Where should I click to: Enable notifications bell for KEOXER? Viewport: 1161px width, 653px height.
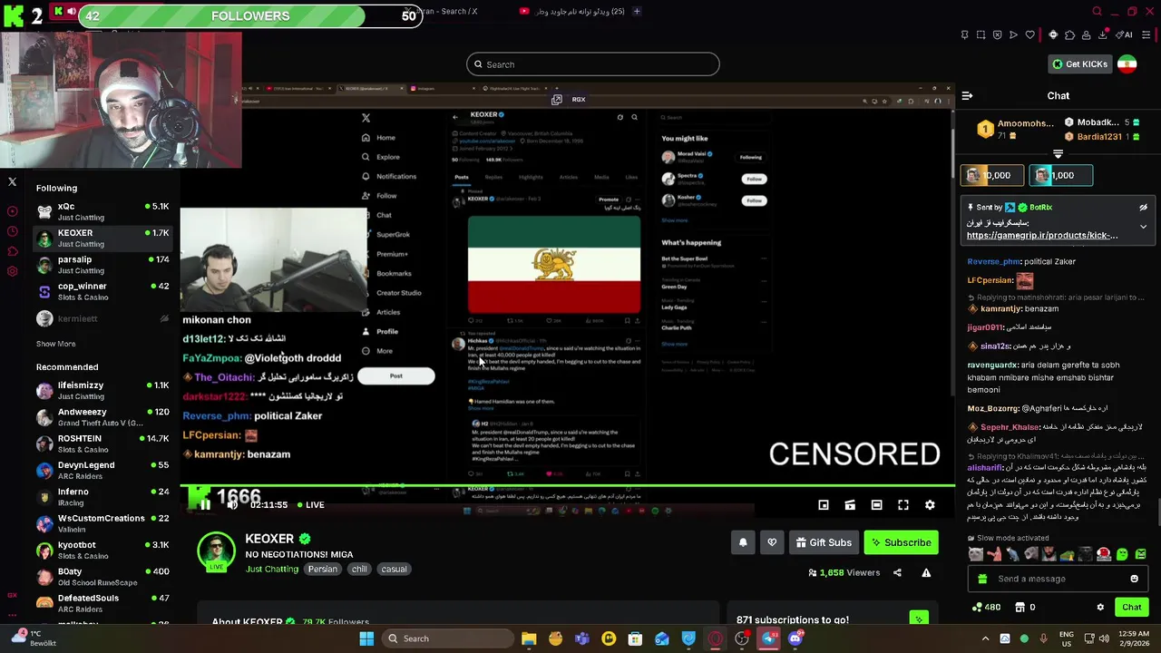[743, 542]
